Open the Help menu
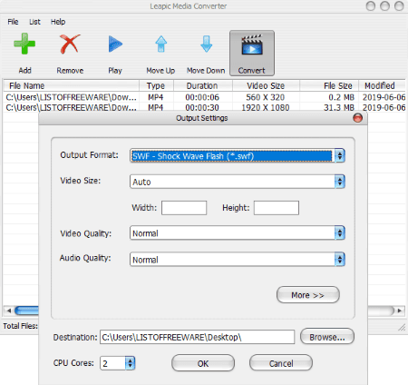Viewport: 408px width, 385px height. coord(58,22)
